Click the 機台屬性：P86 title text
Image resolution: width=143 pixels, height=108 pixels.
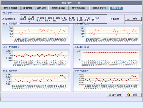[x=71, y=3]
